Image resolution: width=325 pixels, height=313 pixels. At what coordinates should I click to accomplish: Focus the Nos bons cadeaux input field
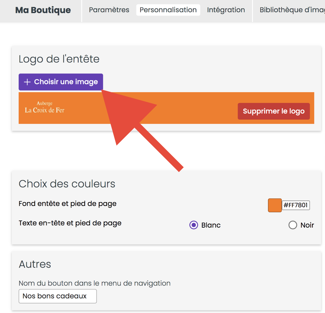coord(58,296)
